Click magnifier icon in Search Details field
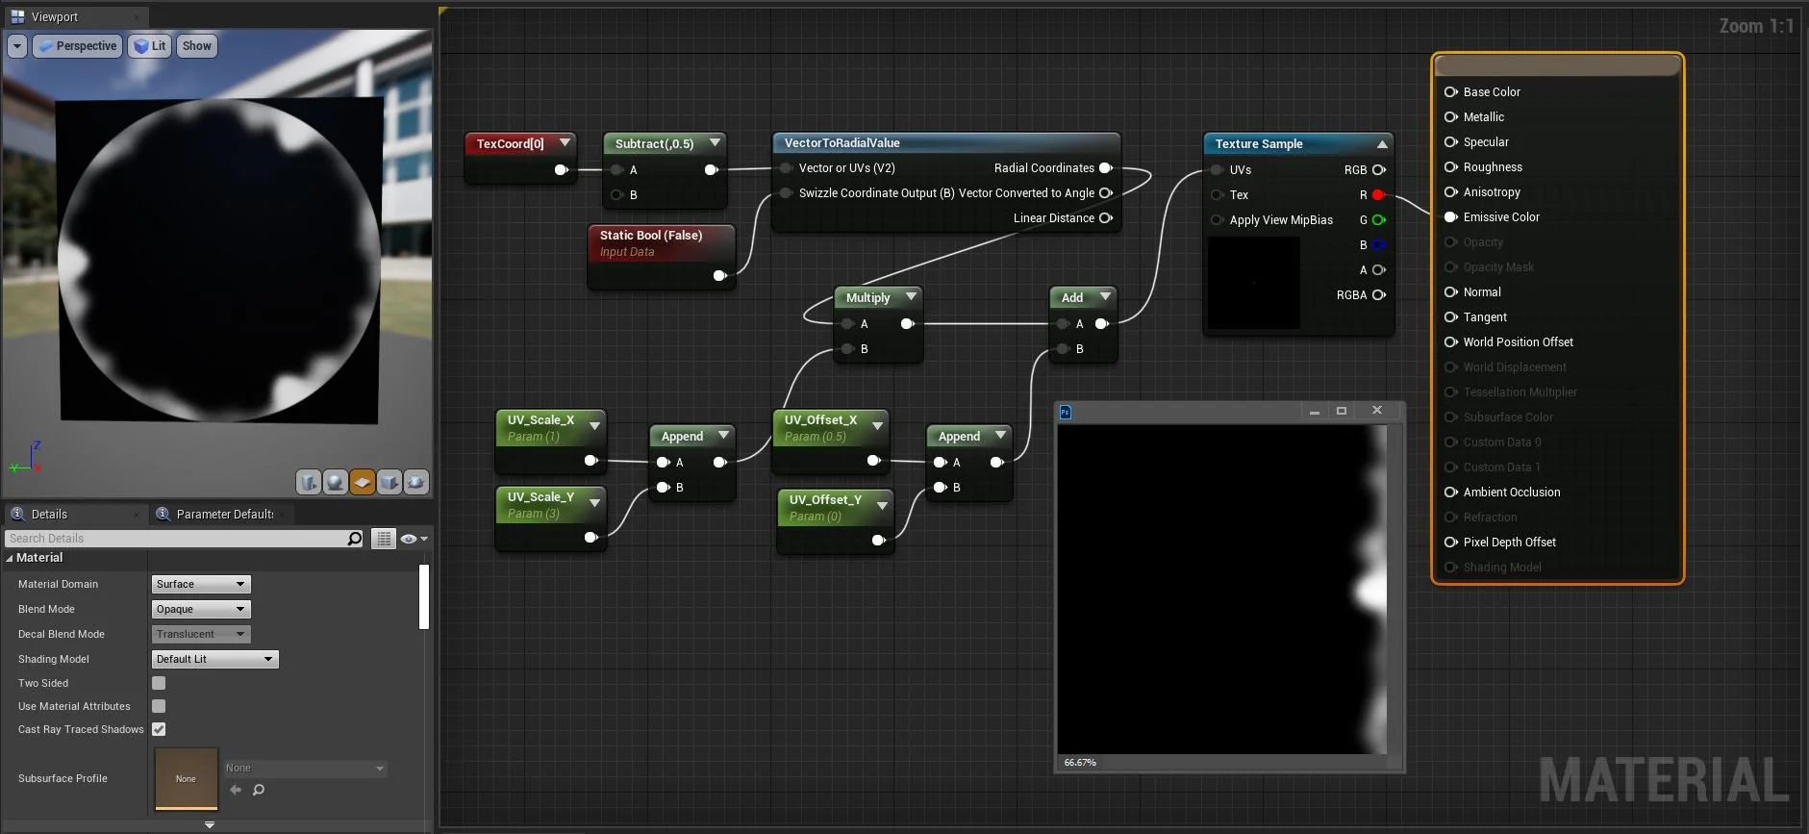Image resolution: width=1809 pixels, height=834 pixels. tap(355, 539)
